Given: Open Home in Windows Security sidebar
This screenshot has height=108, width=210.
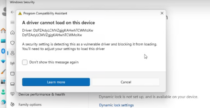Looking at the screenshot, I should pos(13,32).
